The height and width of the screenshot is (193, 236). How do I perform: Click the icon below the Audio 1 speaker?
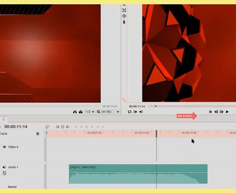pyautogui.click(x=5, y=173)
